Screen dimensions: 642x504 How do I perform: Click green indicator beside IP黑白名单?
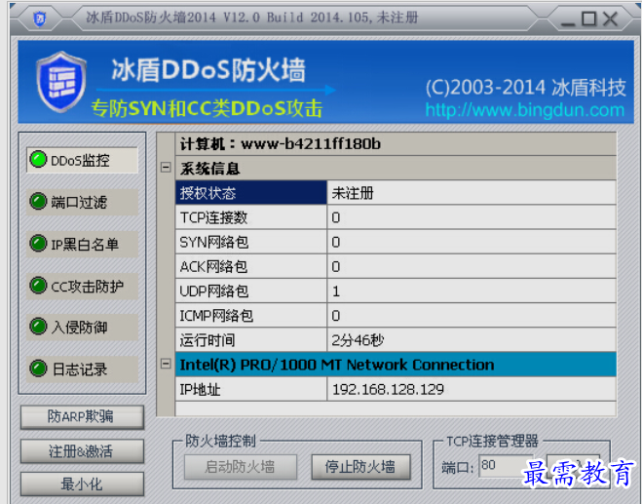coord(39,244)
